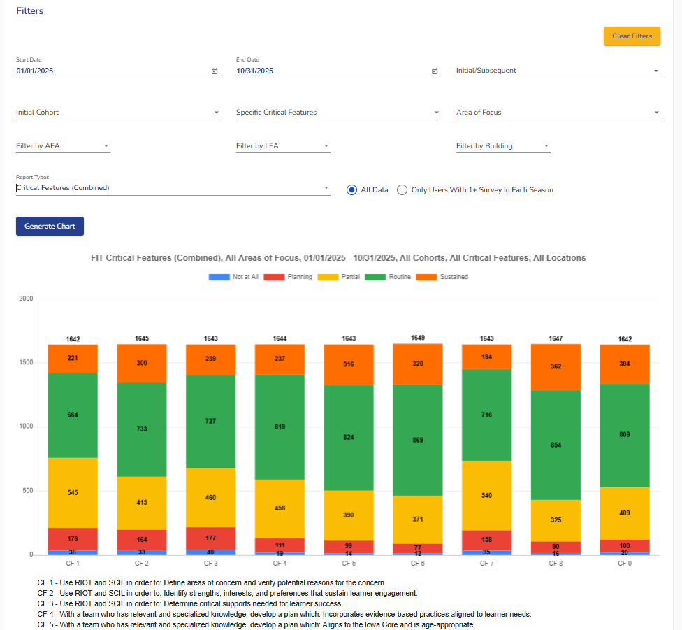
Task: Open the Start Date calendar picker icon
Action: (215, 71)
